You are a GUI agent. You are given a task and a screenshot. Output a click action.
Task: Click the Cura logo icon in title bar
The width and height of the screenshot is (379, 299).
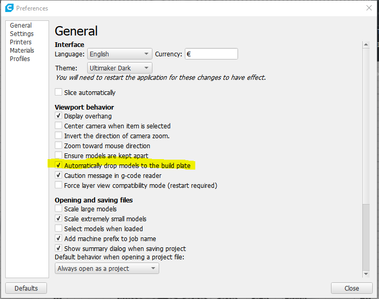pos(9,8)
